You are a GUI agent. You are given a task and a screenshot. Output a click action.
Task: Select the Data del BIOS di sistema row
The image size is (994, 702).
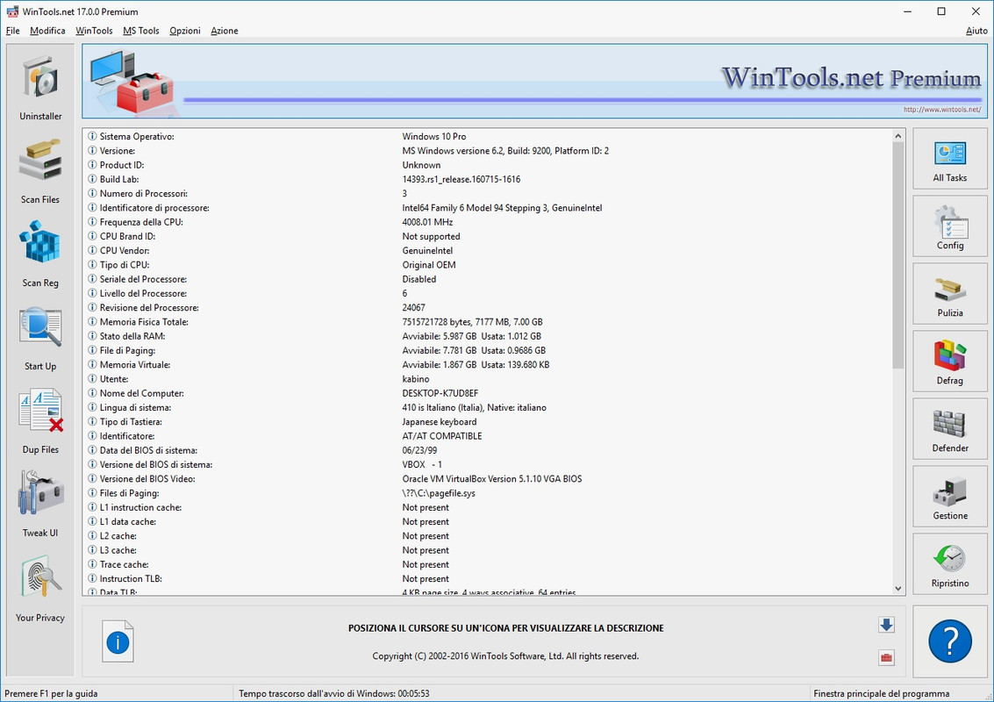coord(487,450)
